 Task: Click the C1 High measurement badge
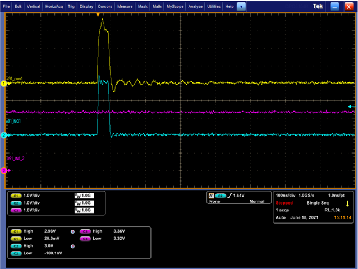(x=16, y=231)
